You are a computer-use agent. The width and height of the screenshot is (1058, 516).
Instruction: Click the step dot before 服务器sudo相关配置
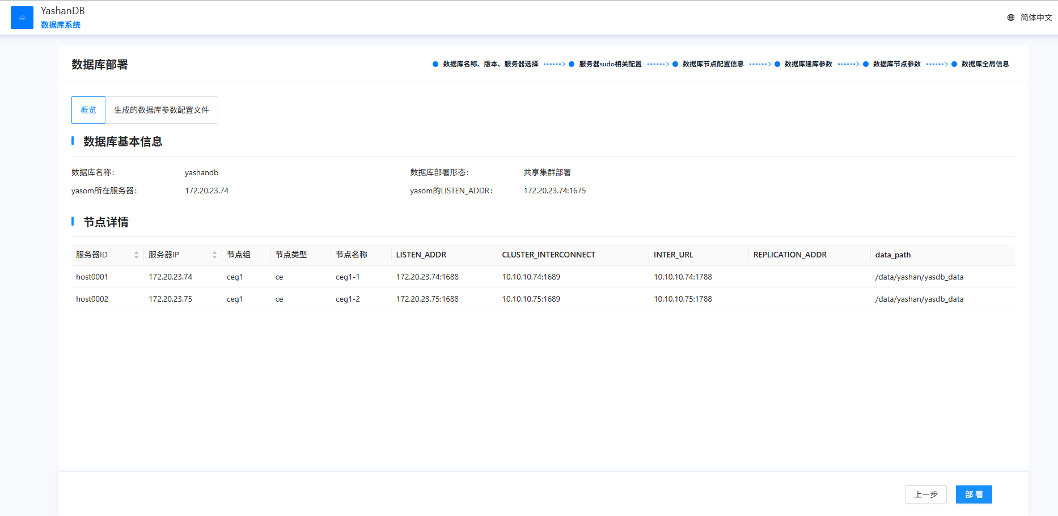[572, 64]
